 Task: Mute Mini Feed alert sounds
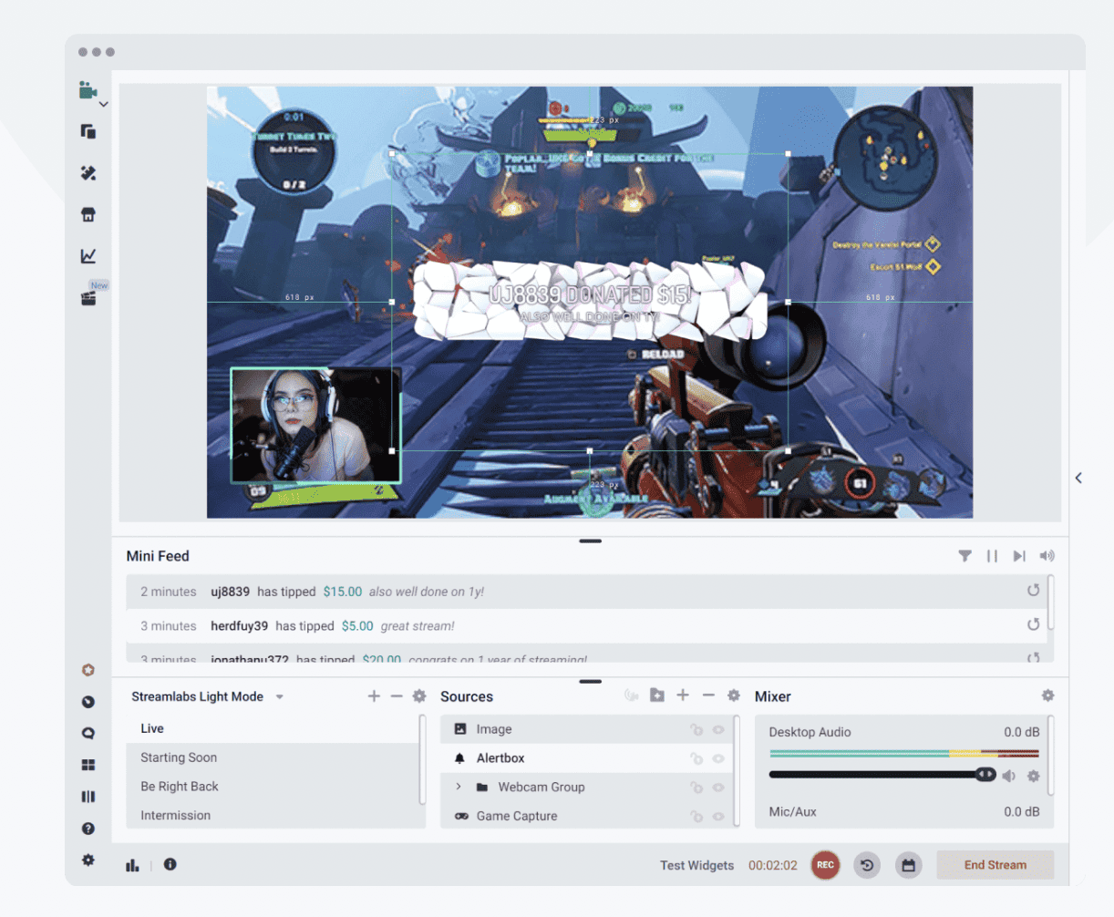click(x=1047, y=556)
